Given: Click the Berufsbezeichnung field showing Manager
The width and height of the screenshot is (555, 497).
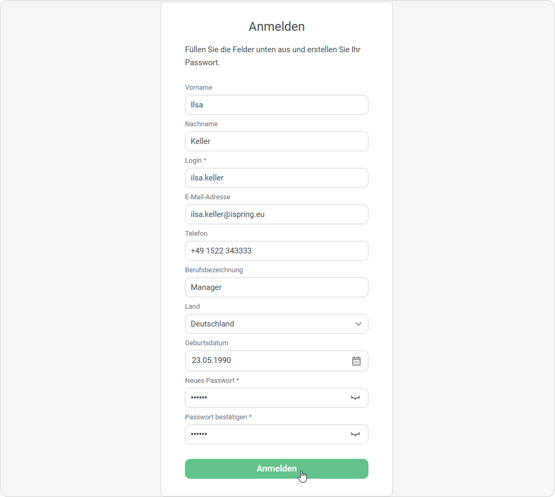Looking at the screenshot, I should coord(276,287).
